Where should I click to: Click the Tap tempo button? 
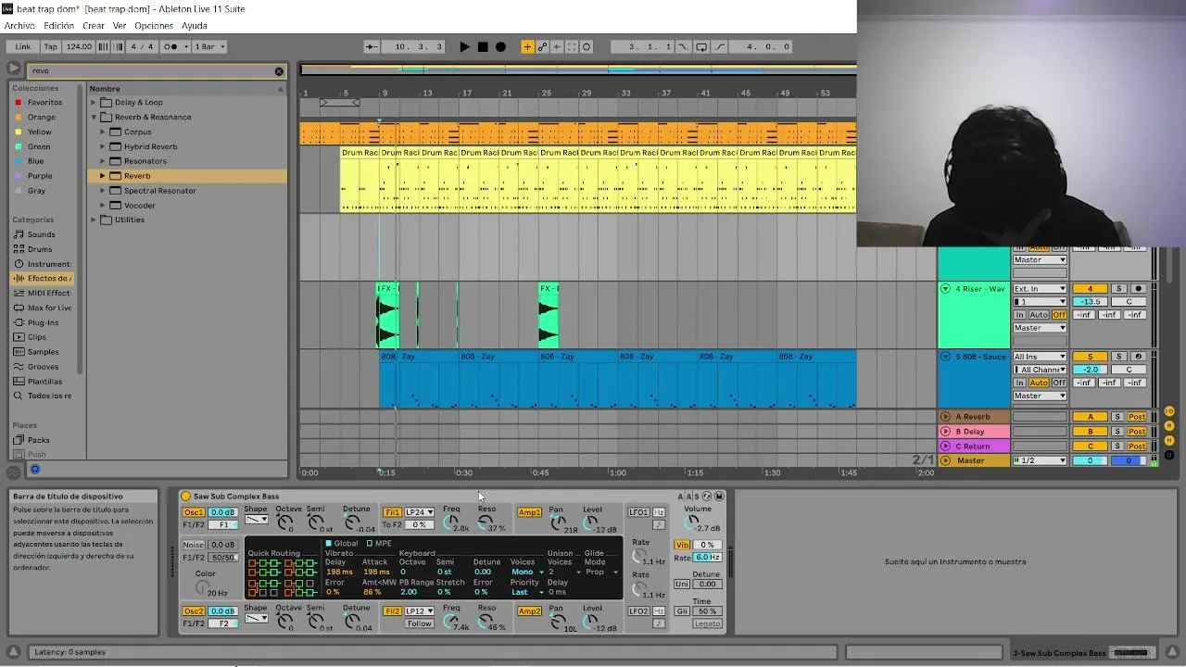pos(51,46)
